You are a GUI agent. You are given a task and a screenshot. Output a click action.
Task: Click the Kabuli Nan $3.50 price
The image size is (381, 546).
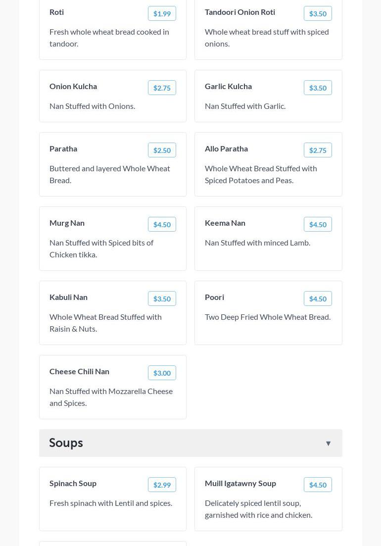(162, 299)
